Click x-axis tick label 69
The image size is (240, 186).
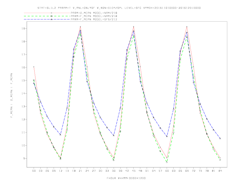coord(187,171)
